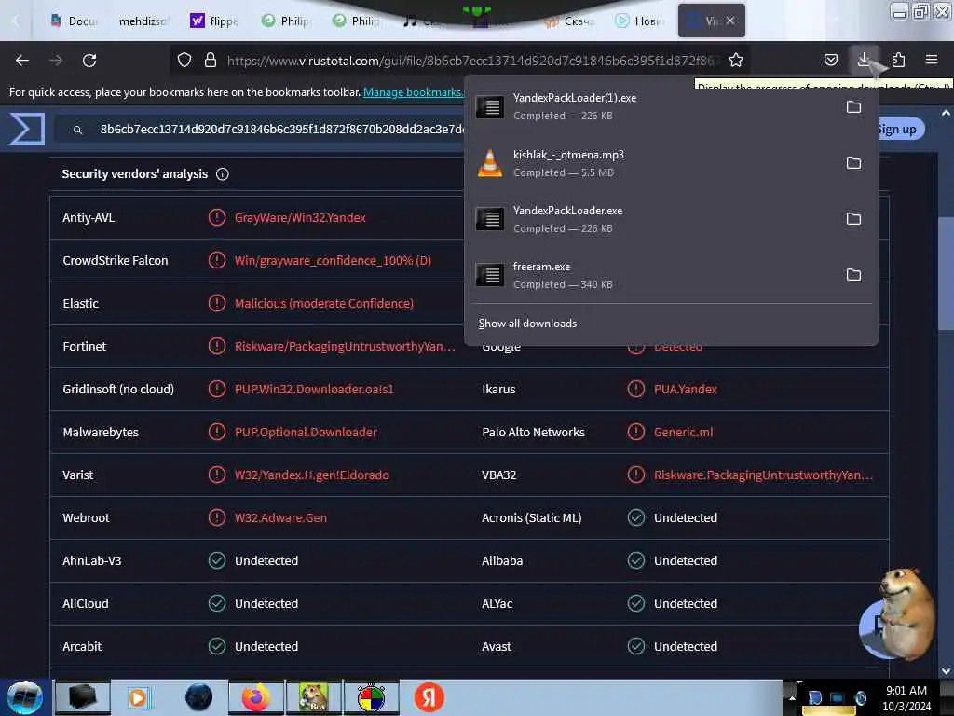Click the Sign up button
Image resolution: width=954 pixels, height=716 pixels.
pos(899,129)
